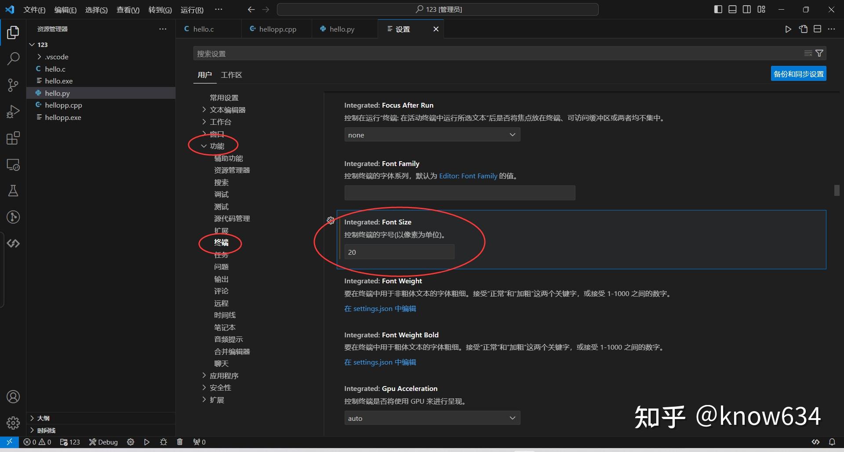This screenshot has width=844, height=452.
Task: Open the Remote Explorer view
Action: point(13,165)
